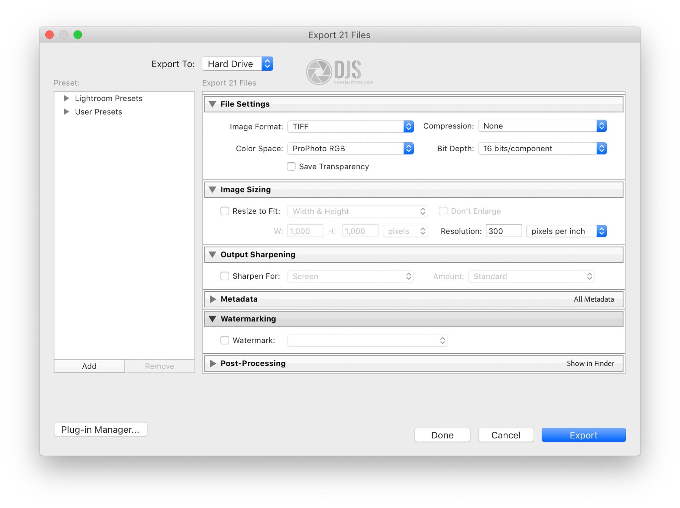Close the export dialog with red button
This screenshot has height=508, width=680.
(x=49, y=35)
